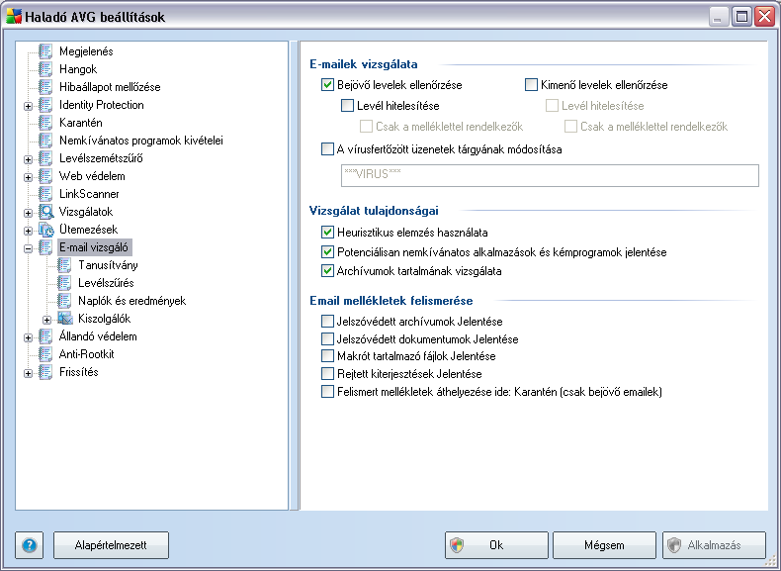The image size is (781, 571).
Task: Click the Web védelem icon
Action: pyautogui.click(x=45, y=176)
